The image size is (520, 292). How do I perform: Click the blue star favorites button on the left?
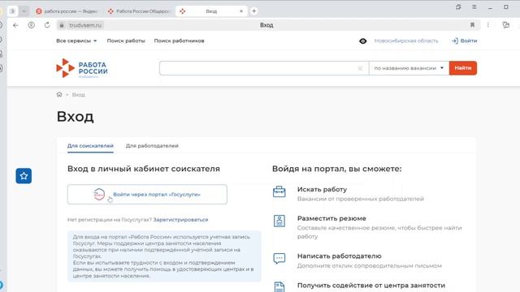tap(24, 176)
